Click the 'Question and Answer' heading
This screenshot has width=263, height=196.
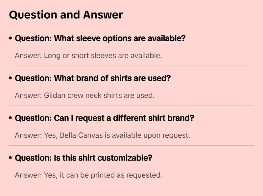tap(66, 15)
